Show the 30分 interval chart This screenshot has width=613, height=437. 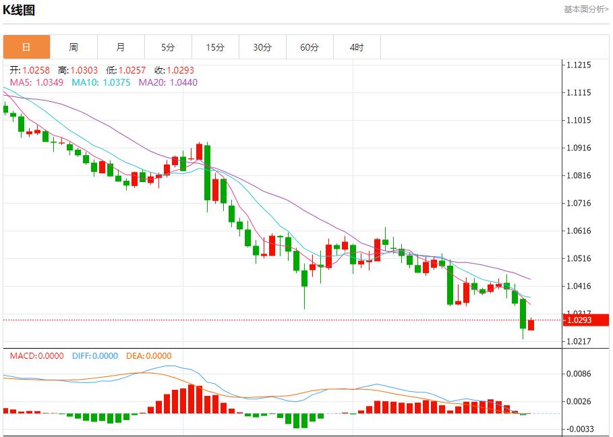(262, 47)
